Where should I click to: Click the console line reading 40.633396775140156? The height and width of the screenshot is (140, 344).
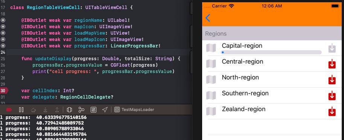(x=61, y=117)
